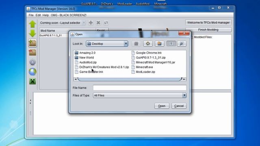Viewport: 260px width, 146px height.
Task: Open the Help menu
Action: tap(45, 15)
